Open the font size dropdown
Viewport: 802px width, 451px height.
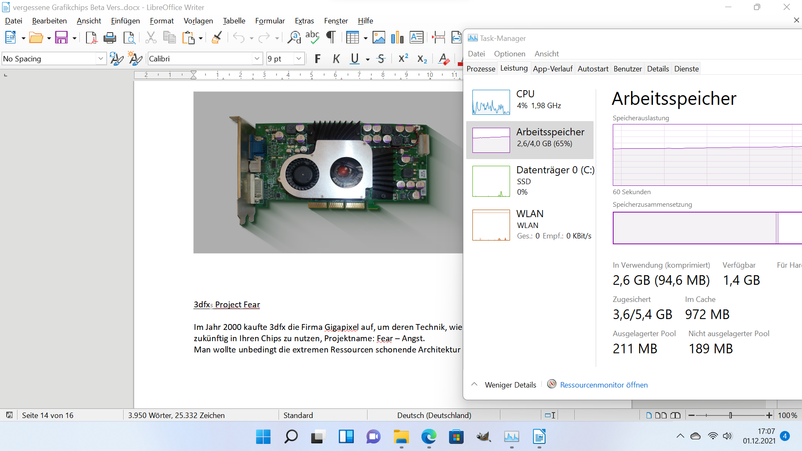(x=298, y=59)
